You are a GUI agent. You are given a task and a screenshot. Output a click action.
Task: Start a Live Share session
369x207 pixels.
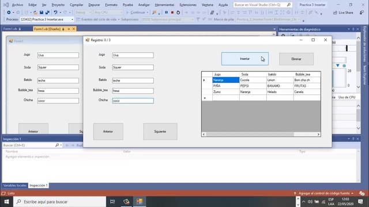(343, 13)
